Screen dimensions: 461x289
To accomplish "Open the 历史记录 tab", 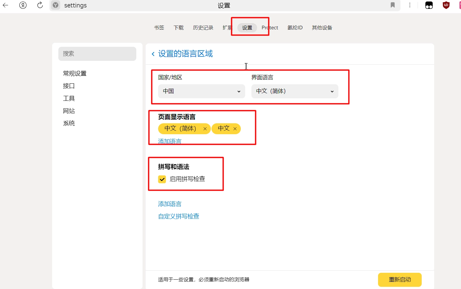I will coord(203,28).
